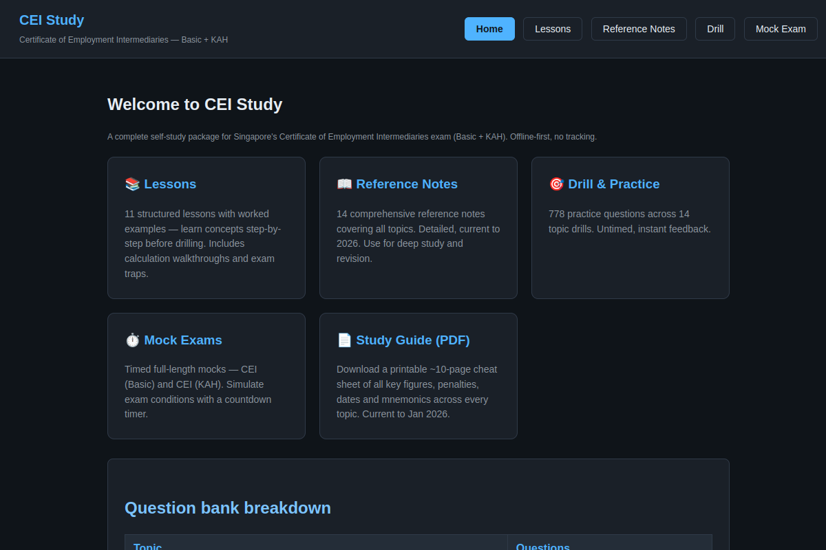Click the open book icon on Reference Notes

pyautogui.click(x=344, y=184)
